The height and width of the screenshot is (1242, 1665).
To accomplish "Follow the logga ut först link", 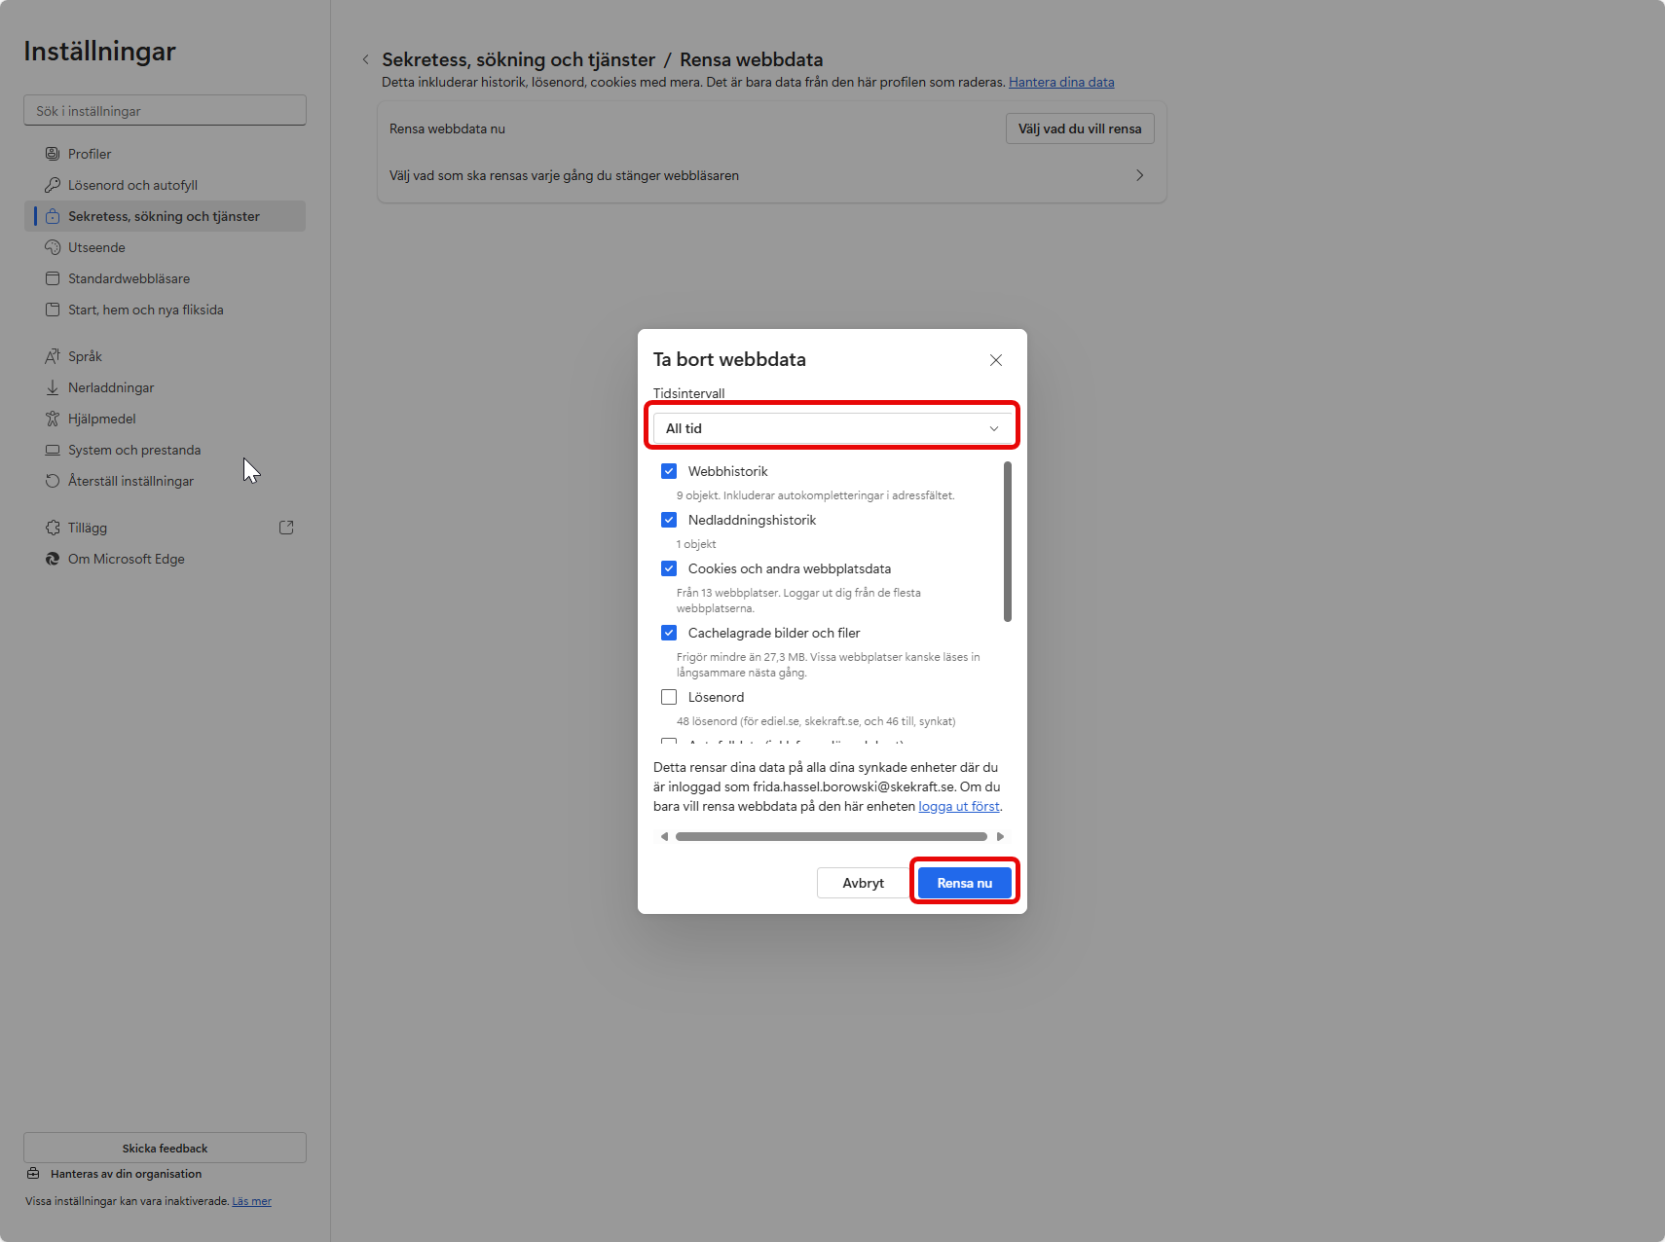I will pyautogui.click(x=958, y=806).
